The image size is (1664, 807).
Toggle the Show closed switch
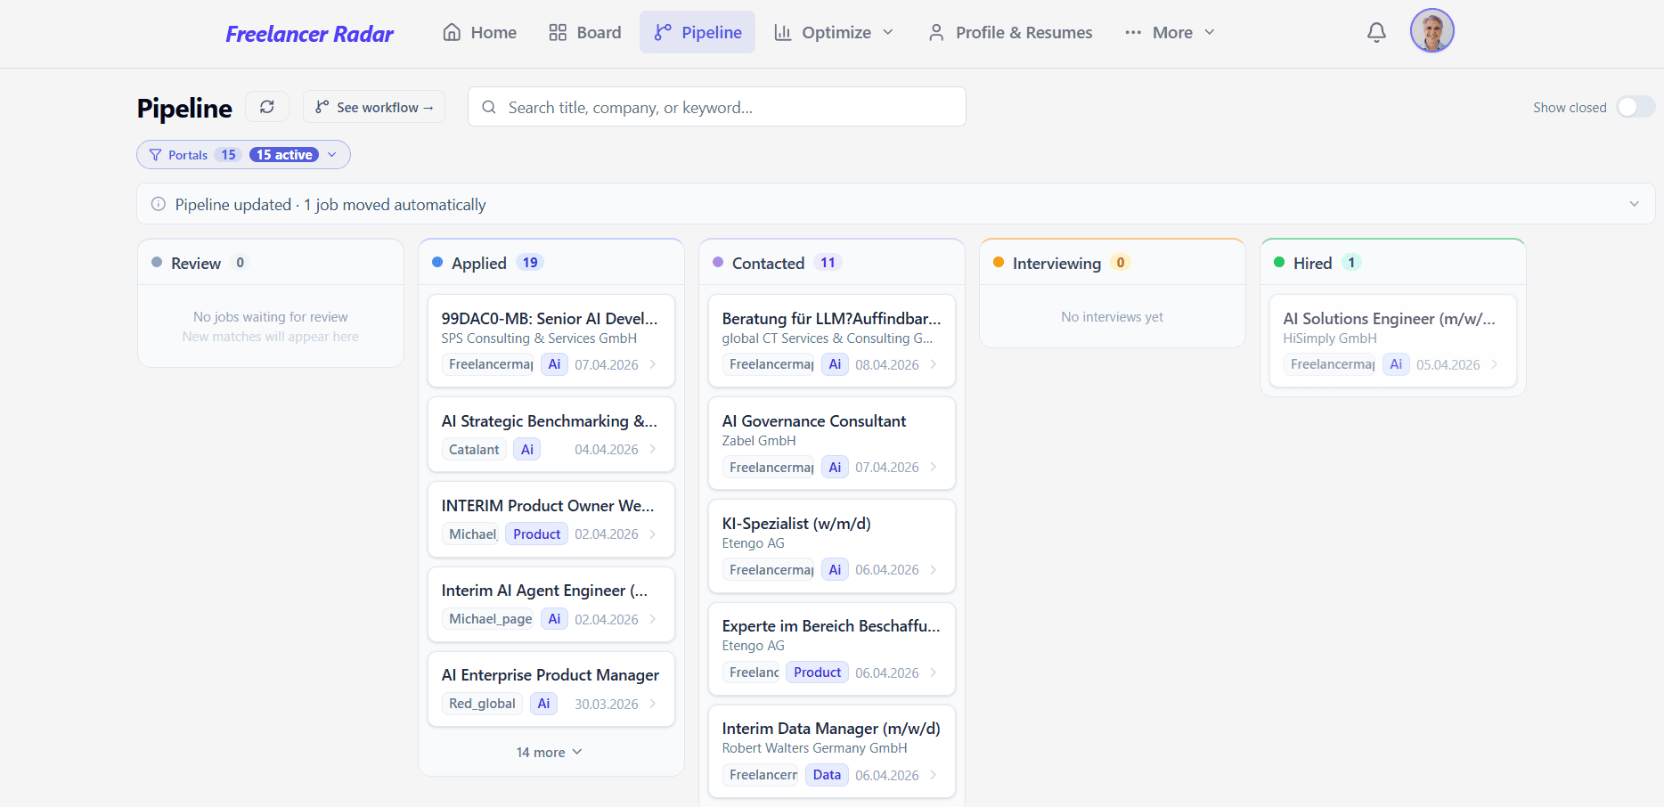pyautogui.click(x=1635, y=107)
